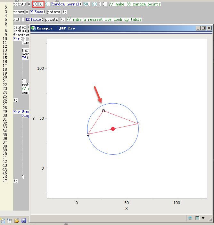Viewport: 214px width, 225px height.
Task: Toggle the square box icon beside home icon
Action: [x=197, y=218]
